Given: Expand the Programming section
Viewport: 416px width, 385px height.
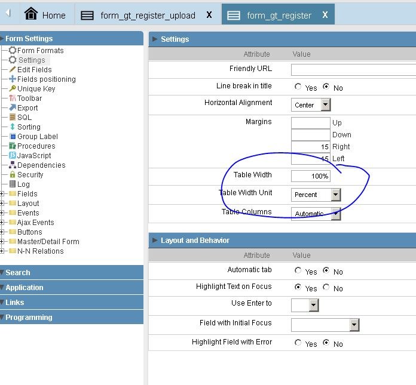Looking at the screenshot, I should tap(72, 317).
